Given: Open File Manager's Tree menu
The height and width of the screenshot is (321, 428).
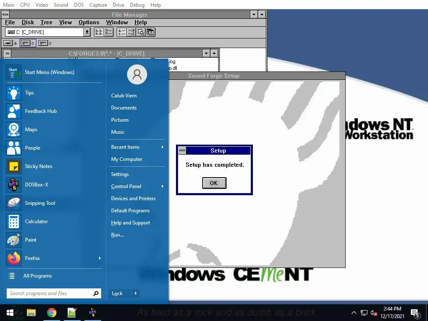Looking at the screenshot, I should pyautogui.click(x=46, y=23).
